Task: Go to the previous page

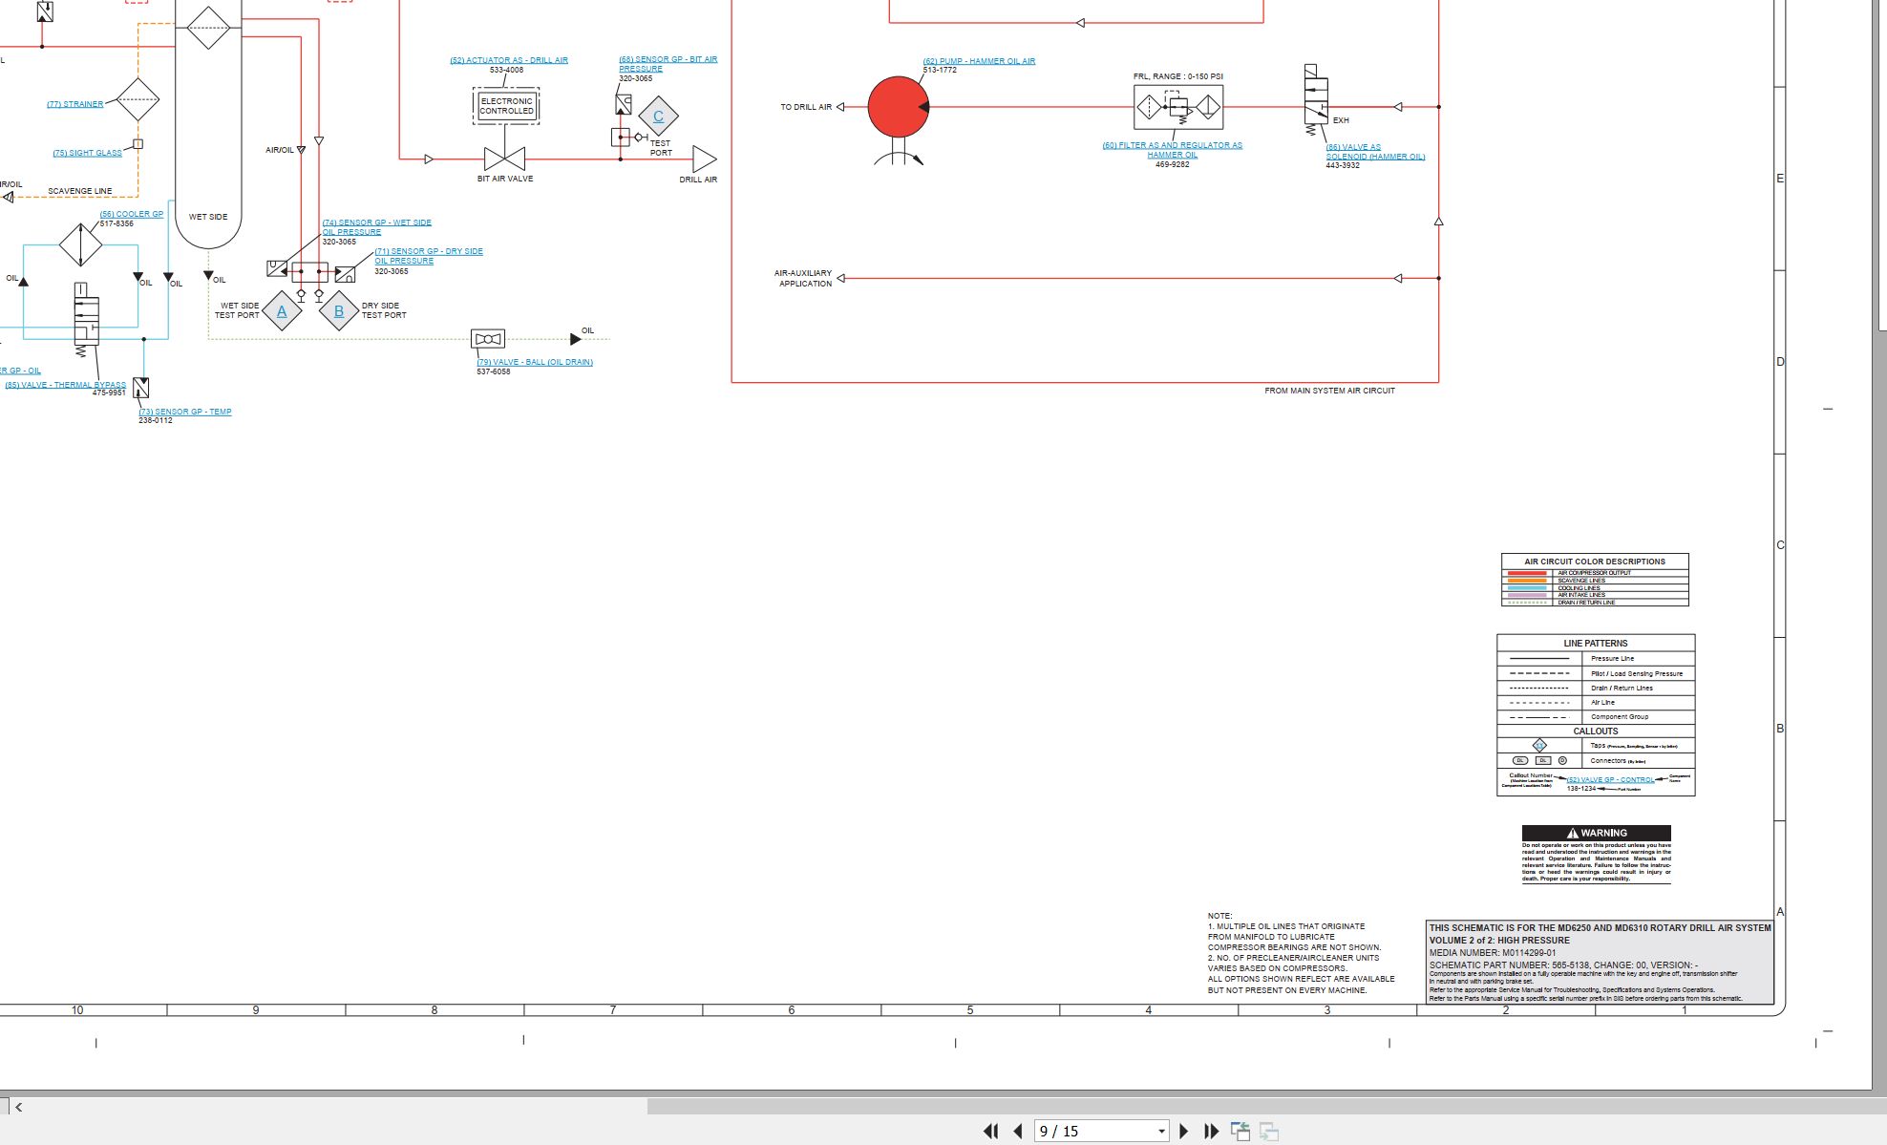Action: coord(1018,1131)
